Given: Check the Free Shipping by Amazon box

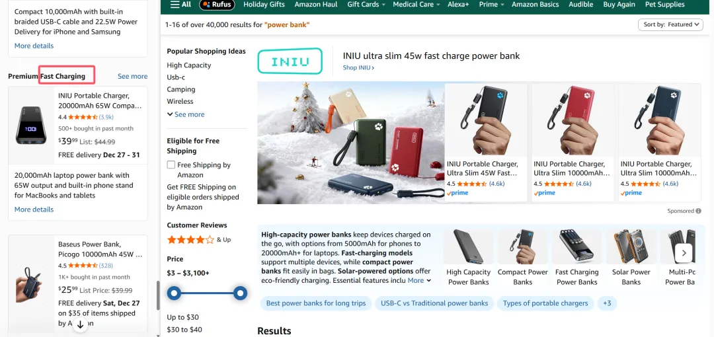Looking at the screenshot, I should (171, 165).
